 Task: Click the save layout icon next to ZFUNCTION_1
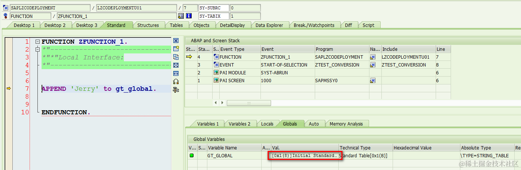coord(181,16)
